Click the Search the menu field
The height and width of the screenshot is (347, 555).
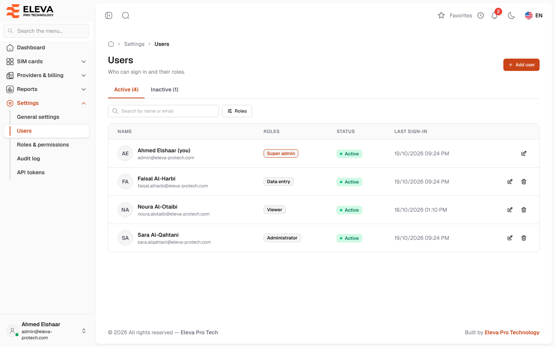click(46, 31)
